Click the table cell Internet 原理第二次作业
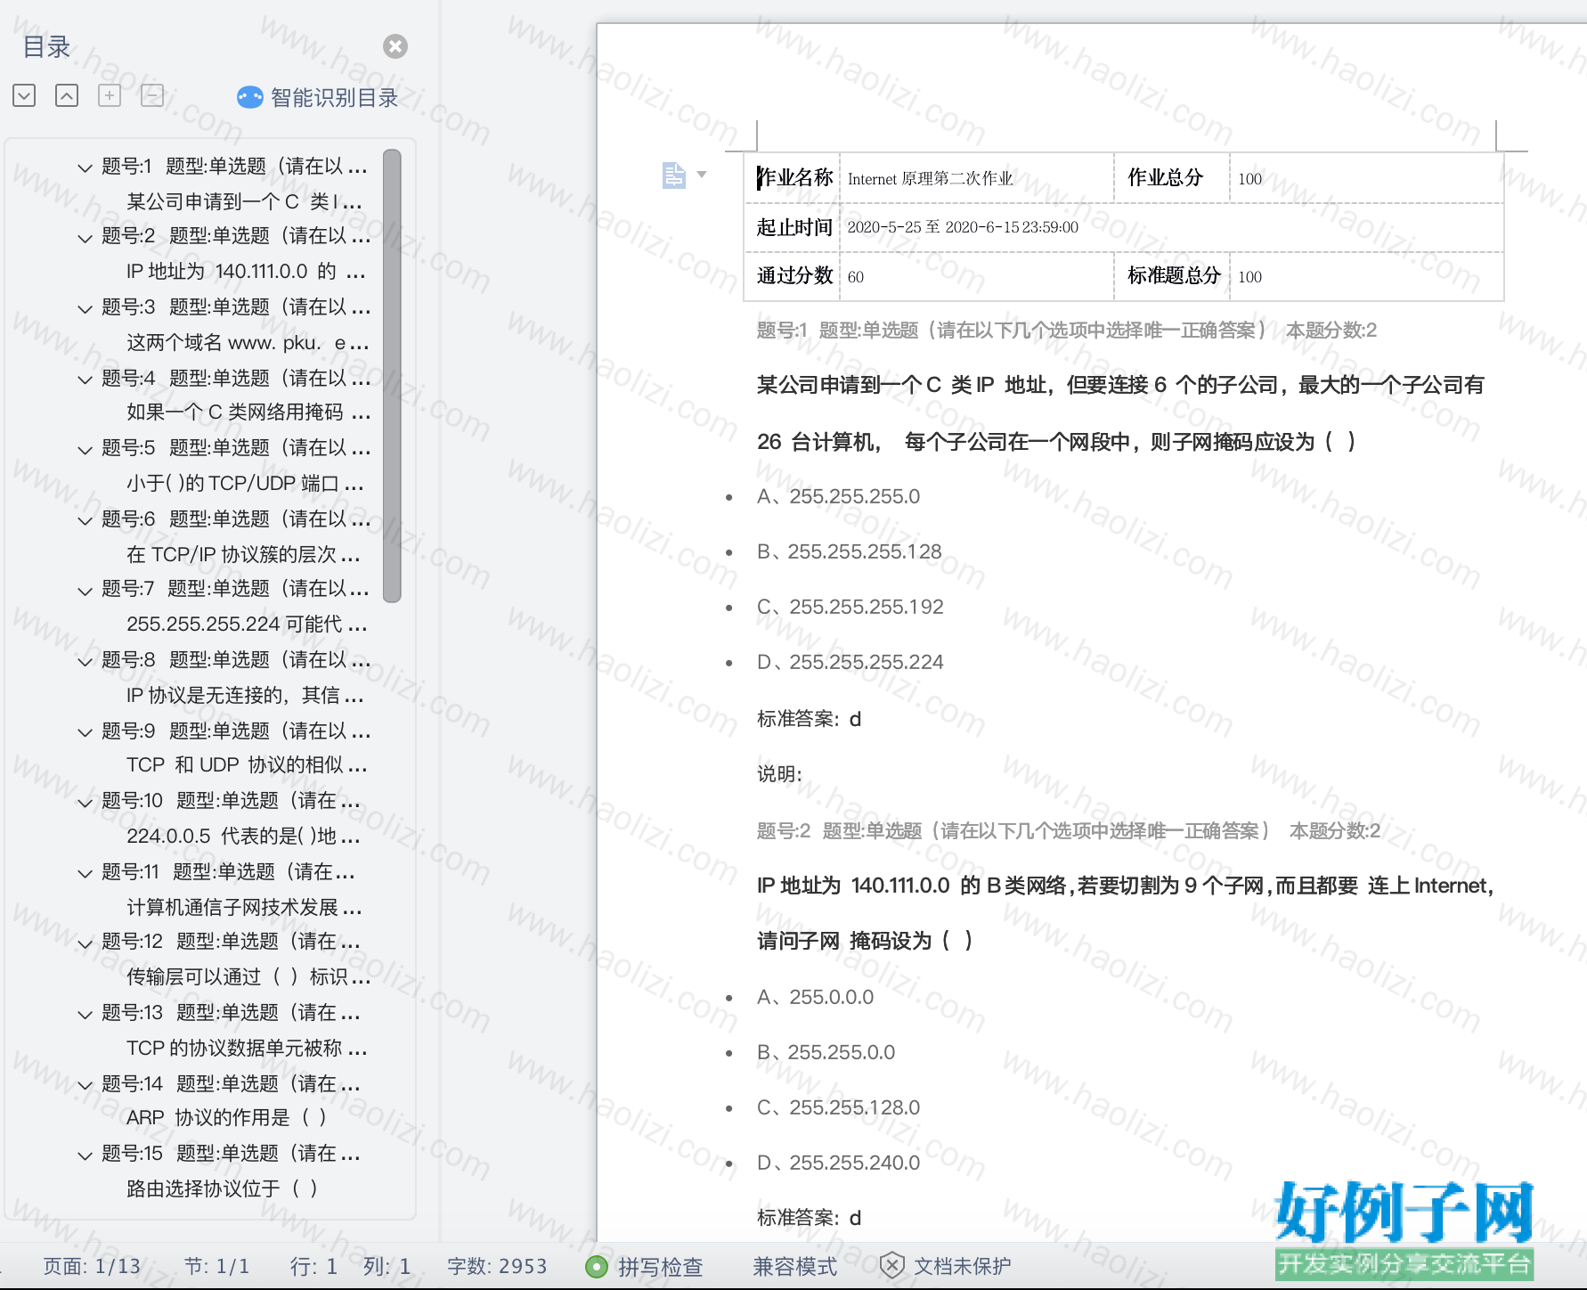 point(976,178)
